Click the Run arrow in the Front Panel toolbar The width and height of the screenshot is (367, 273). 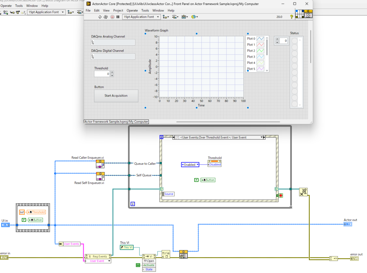tap(100, 17)
